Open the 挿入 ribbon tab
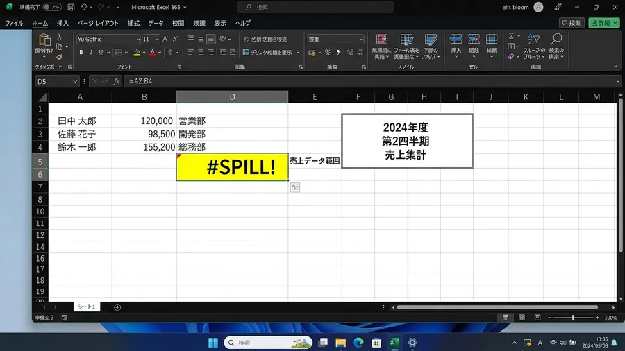Screen dimensions: 625x351 tap(62, 23)
